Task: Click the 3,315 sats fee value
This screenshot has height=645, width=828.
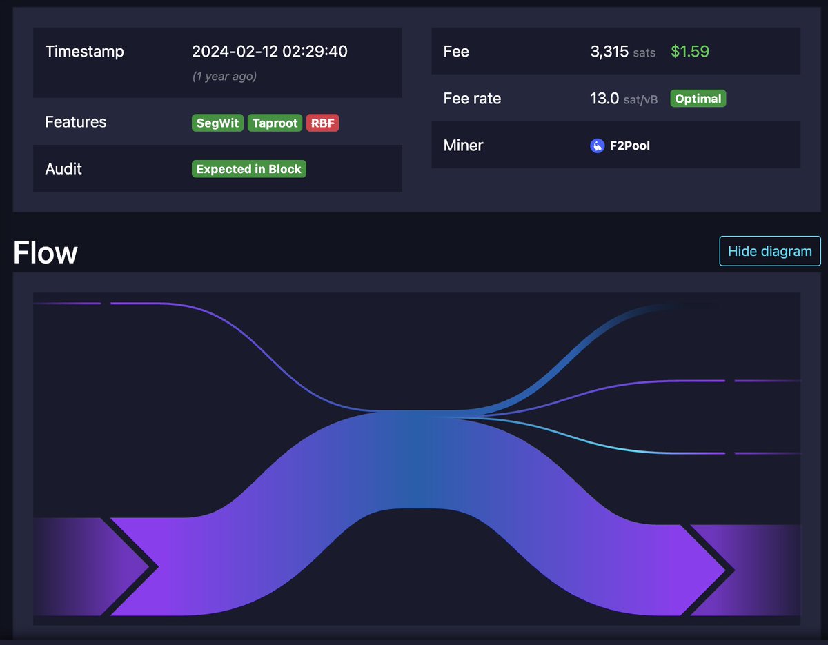Action: tap(623, 52)
